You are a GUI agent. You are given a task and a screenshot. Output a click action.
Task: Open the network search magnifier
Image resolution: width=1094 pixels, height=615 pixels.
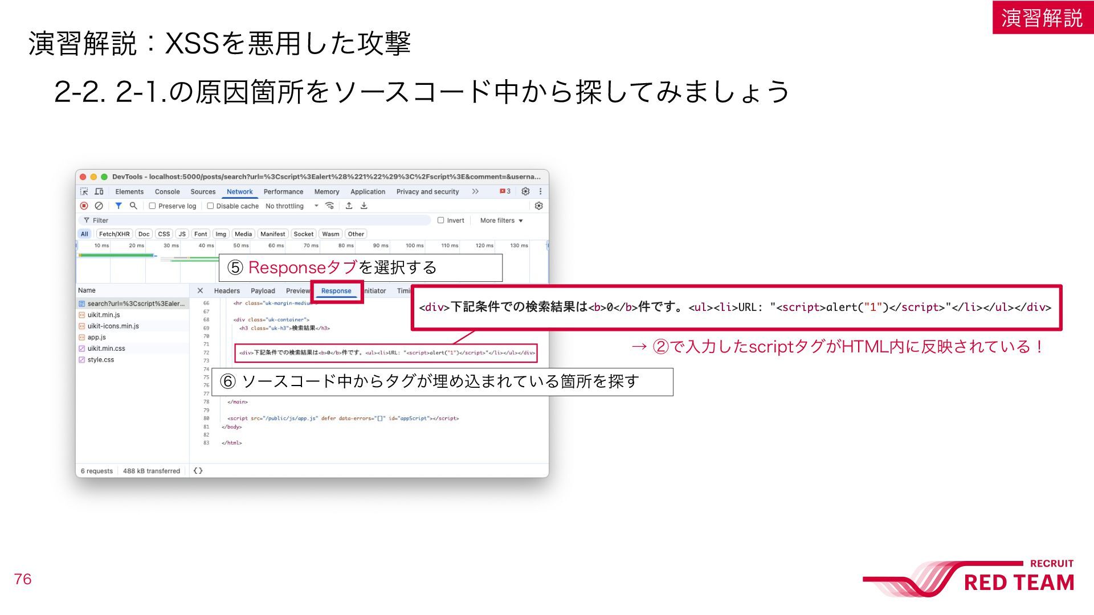[133, 206]
